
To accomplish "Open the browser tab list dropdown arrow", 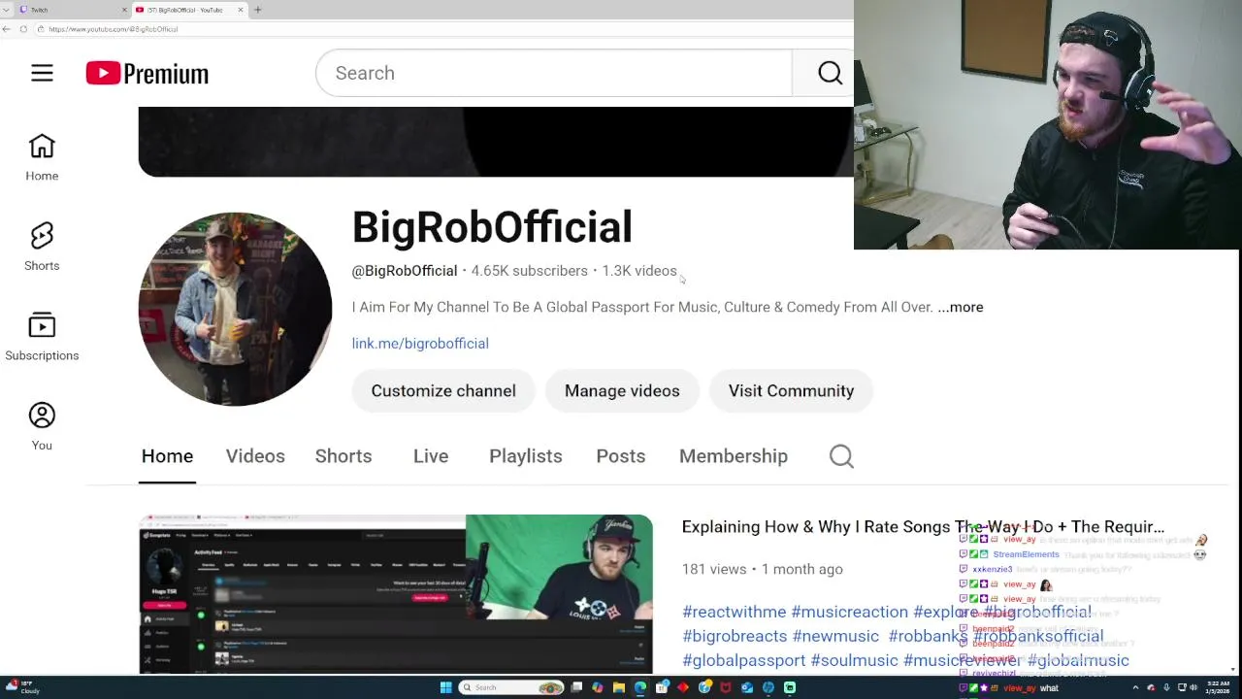I will click(x=6, y=10).
